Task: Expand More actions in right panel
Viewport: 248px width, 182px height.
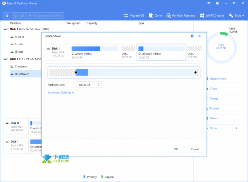Action: click(x=223, y=128)
